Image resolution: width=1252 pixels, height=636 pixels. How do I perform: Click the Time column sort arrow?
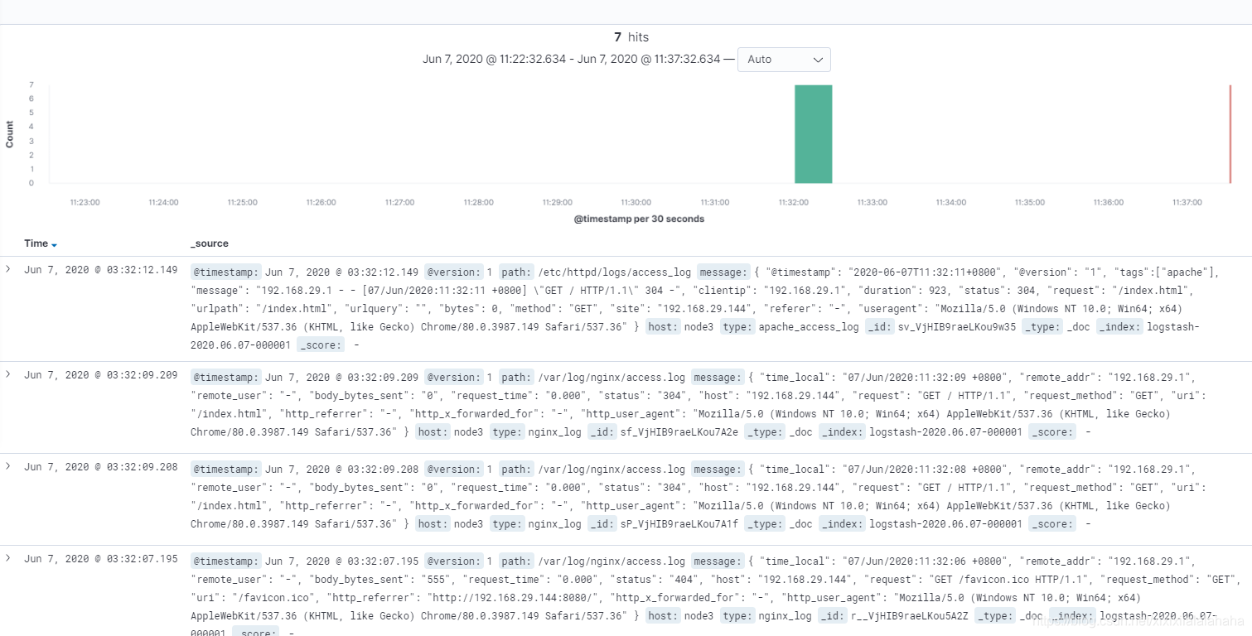55,245
